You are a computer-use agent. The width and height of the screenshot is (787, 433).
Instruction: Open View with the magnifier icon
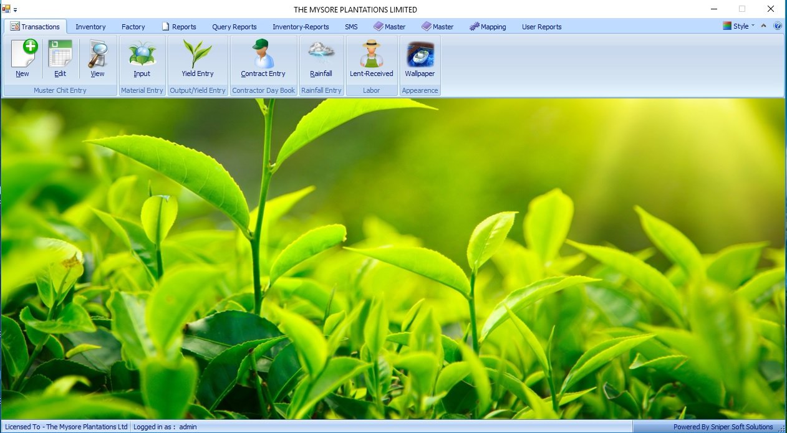pyautogui.click(x=97, y=59)
